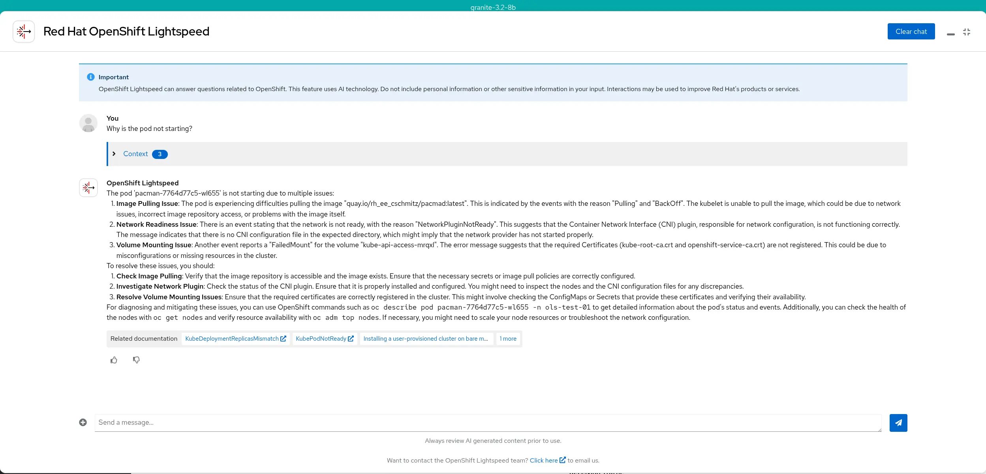Open Installing a user-provisioned cluster doc link
Screen dimensions: 986x474
(426, 339)
